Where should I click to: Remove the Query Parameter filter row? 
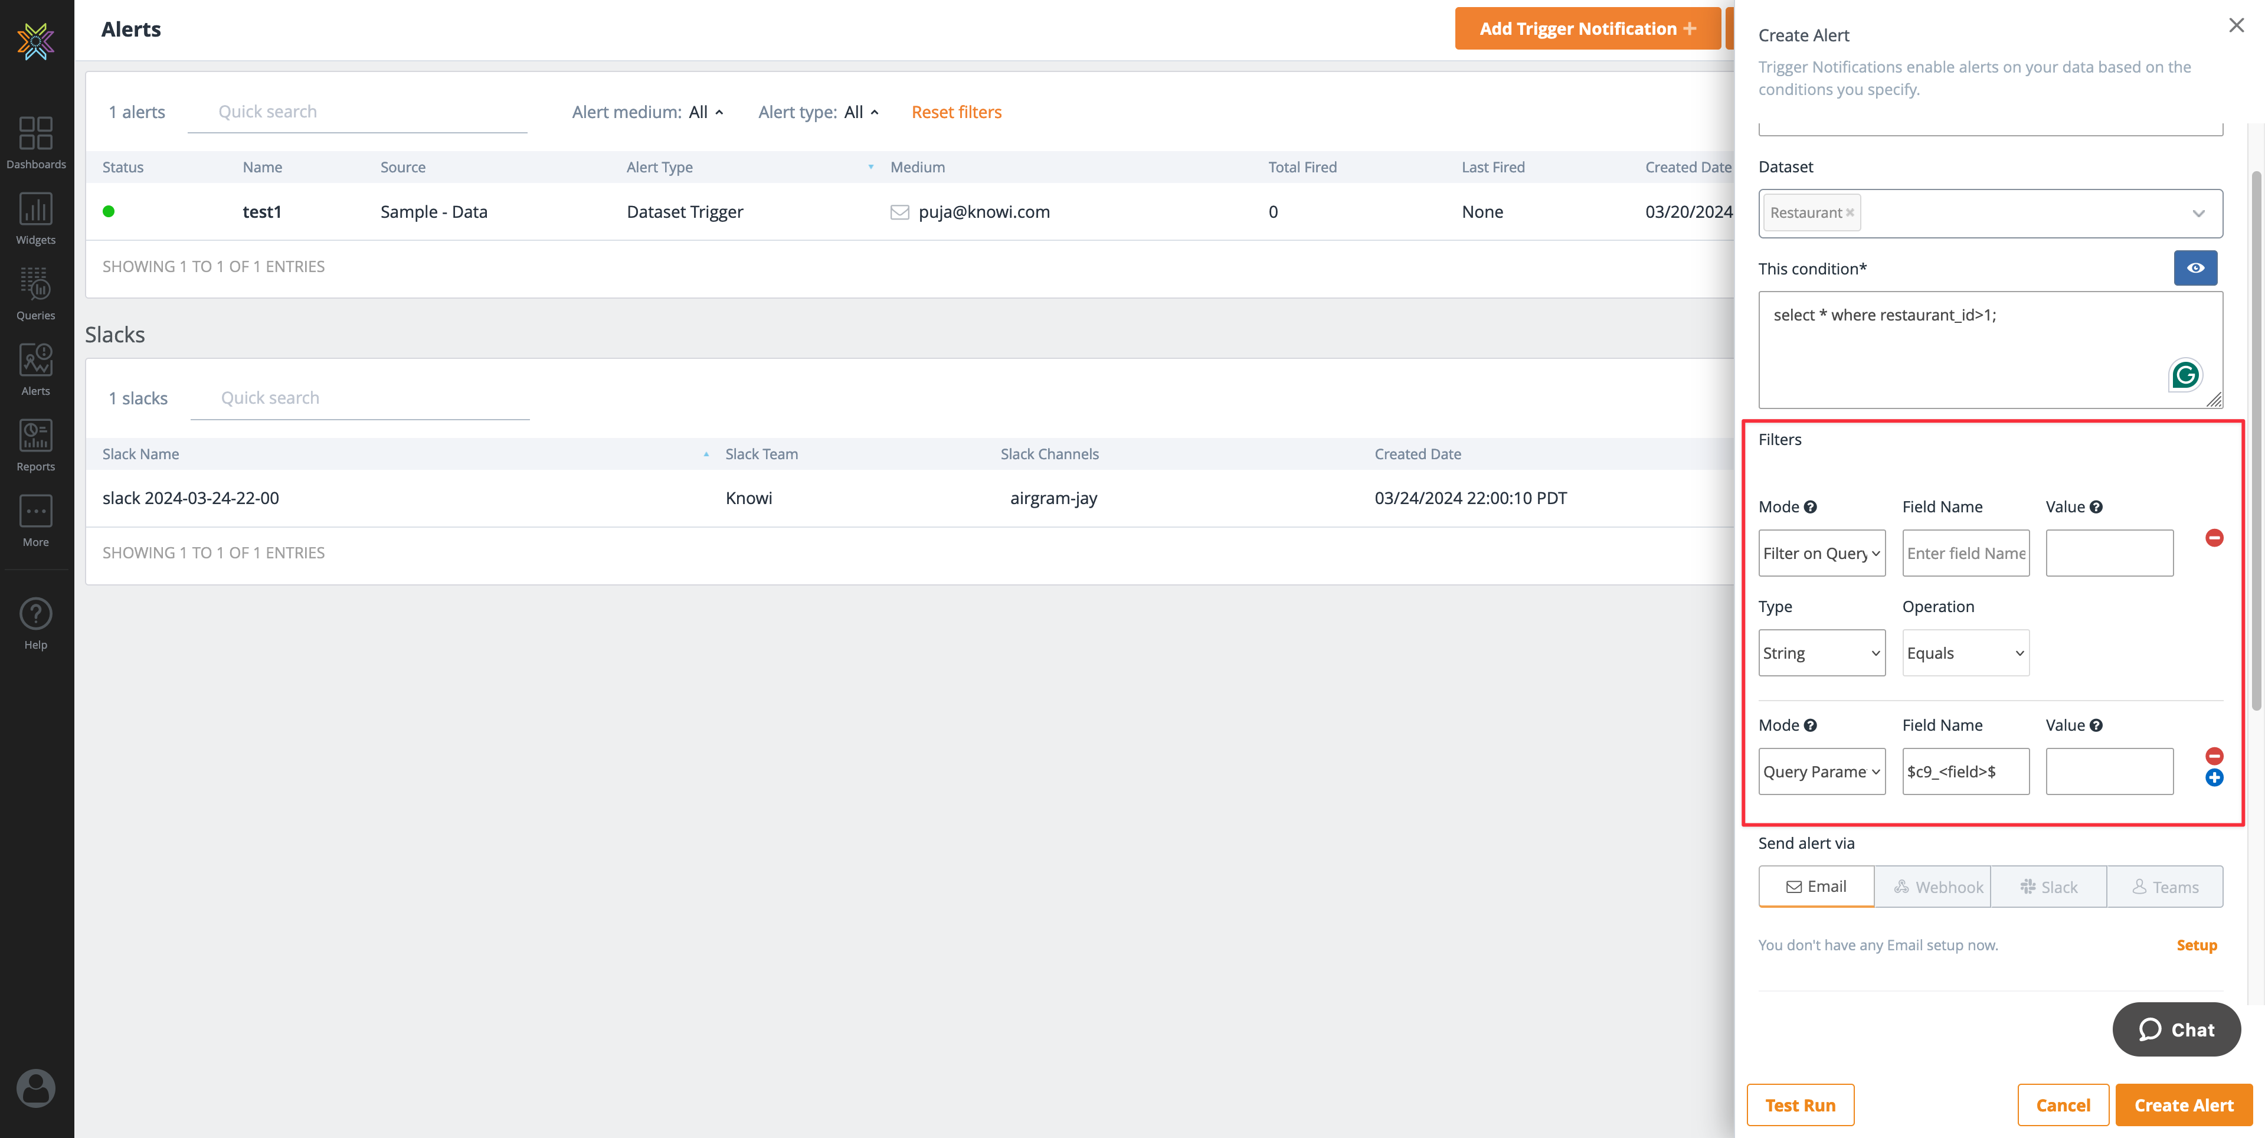(2214, 756)
